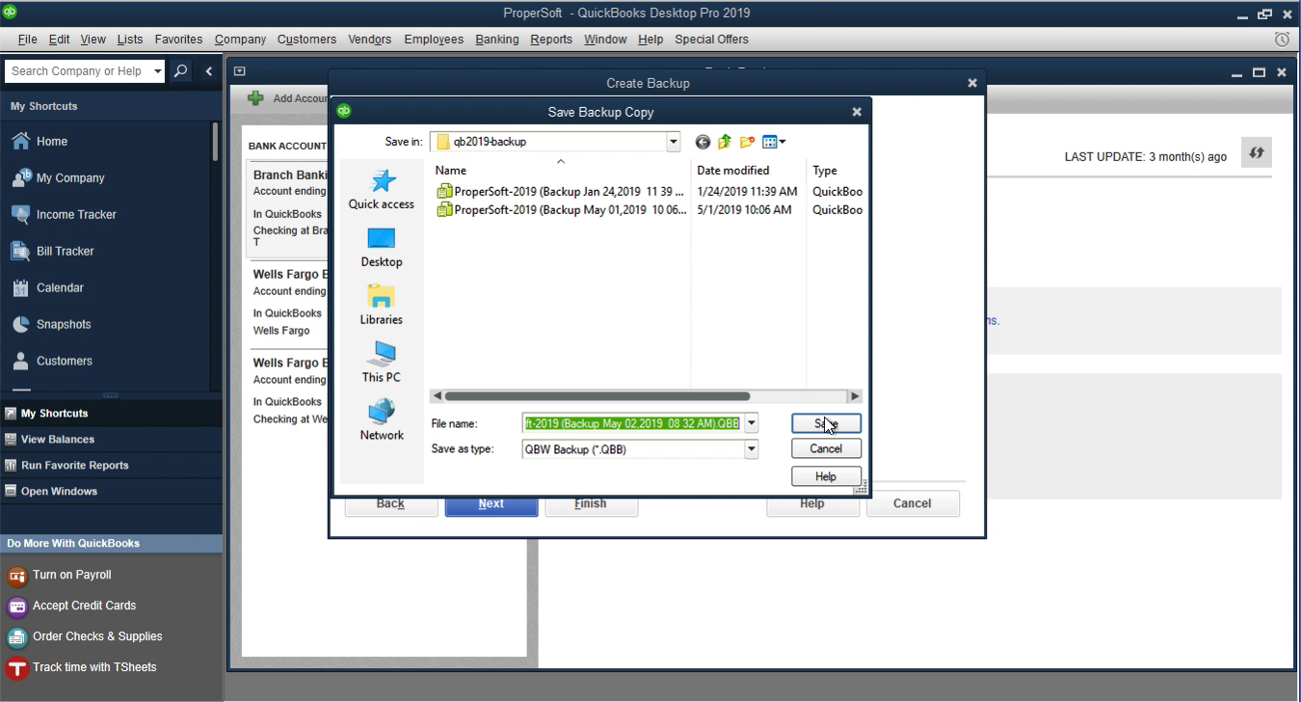Click the sidebar vertical scrollbar
1301x702 pixels.
pos(215,142)
